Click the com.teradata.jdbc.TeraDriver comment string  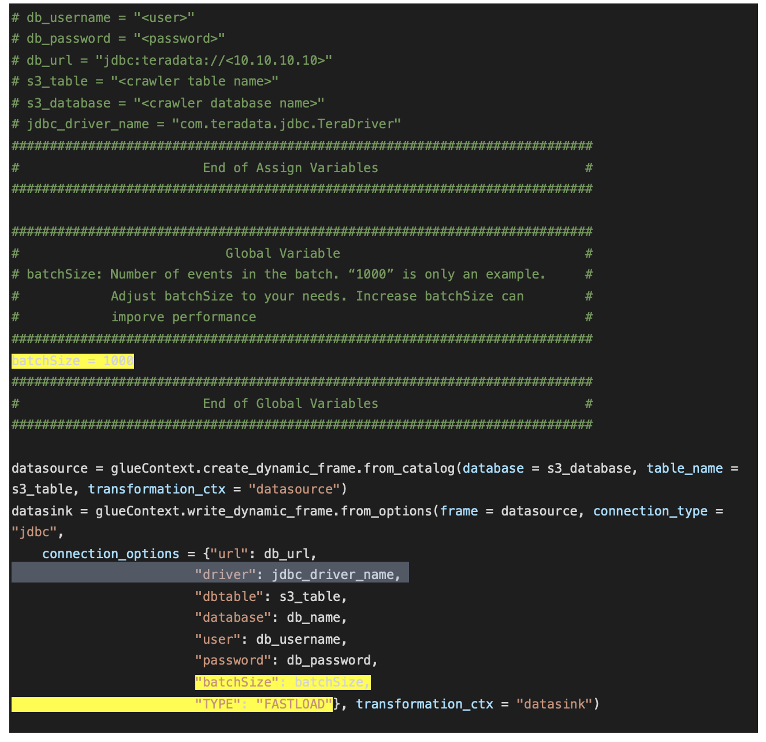pyautogui.click(x=287, y=124)
